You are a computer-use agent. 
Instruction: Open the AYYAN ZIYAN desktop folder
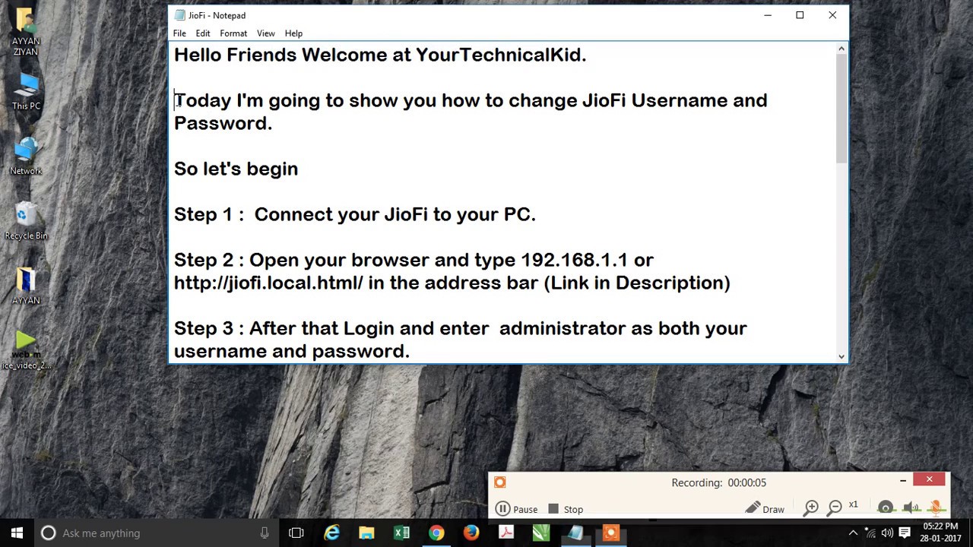pos(26,33)
